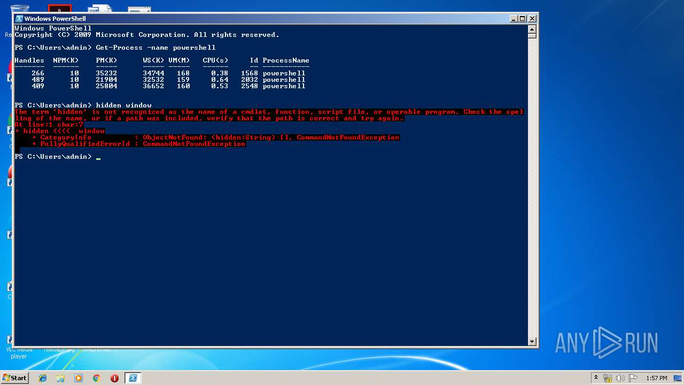Maximize the Windows PowerShell window
The width and height of the screenshot is (684, 385).
click(523, 18)
